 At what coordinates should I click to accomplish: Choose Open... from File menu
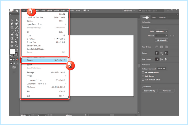(45, 21)
